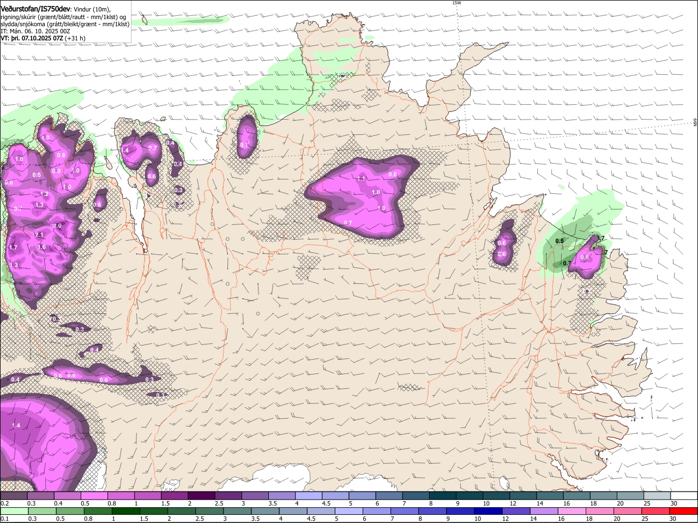The width and height of the screenshot is (698, 523).
Task: Click the 1.7 precipitation value on the map
Action: (14, 248)
